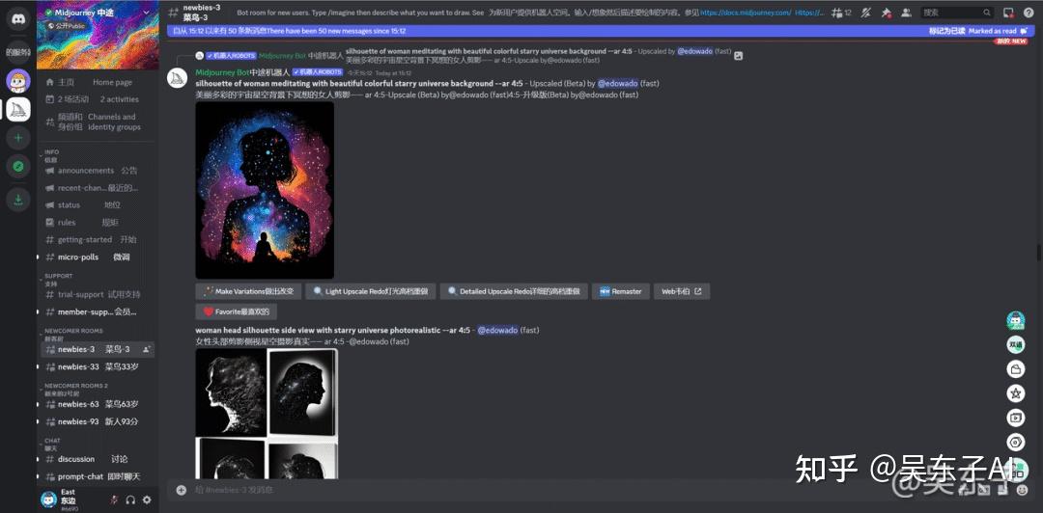Viewport: 1043px width, 513px height.
Task: Click the Detailed Upscale Redo button
Action: pos(514,291)
